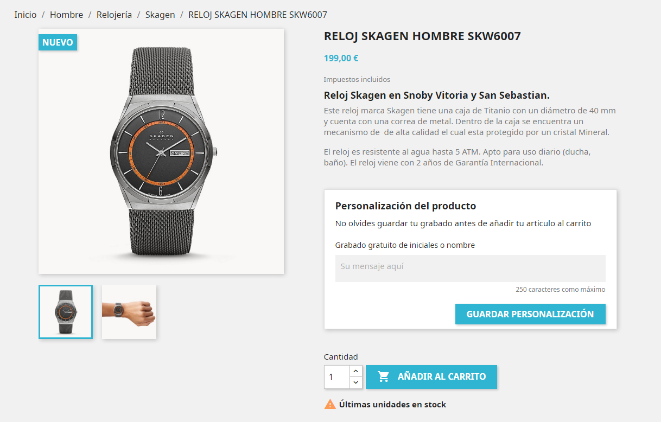Image resolution: width=661 pixels, height=422 pixels.
Task: Click the main Skagen watch product image
Action: coord(161,151)
